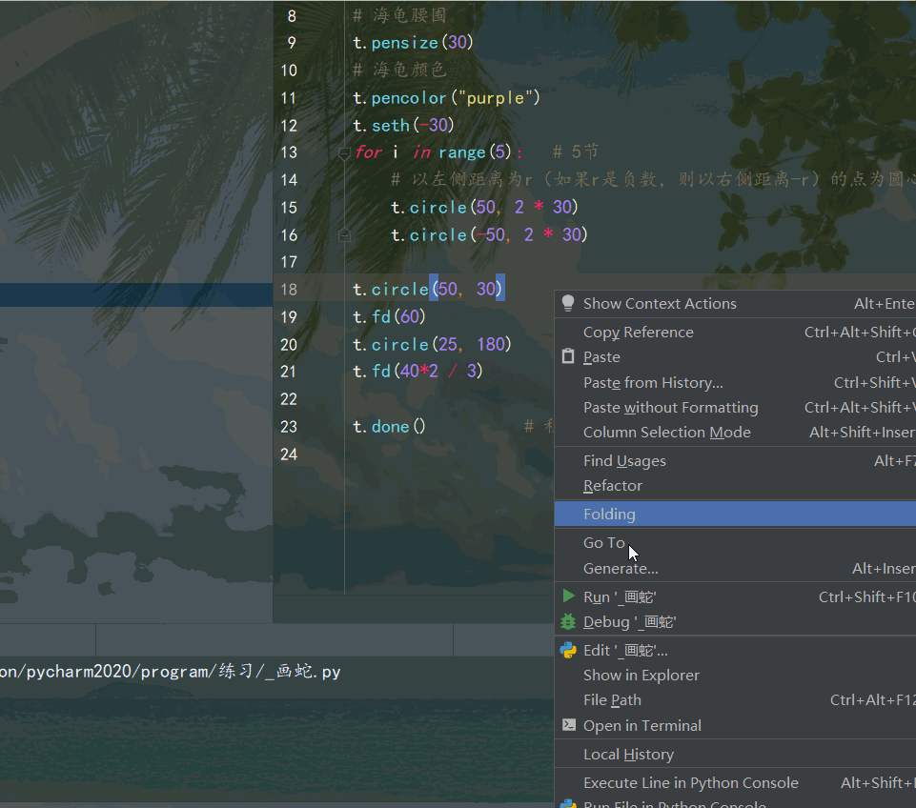Select Paste without Formatting
Screen dimensions: 916x808
735,408
